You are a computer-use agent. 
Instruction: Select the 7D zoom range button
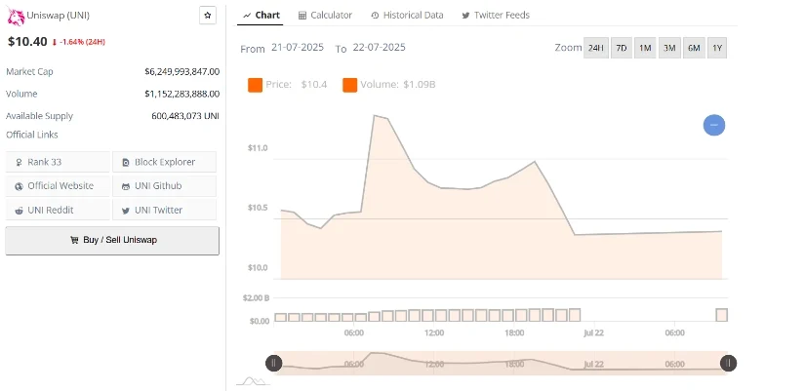click(622, 48)
